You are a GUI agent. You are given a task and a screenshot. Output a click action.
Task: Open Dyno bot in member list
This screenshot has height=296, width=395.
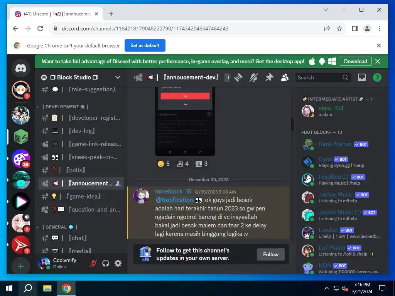point(341,162)
